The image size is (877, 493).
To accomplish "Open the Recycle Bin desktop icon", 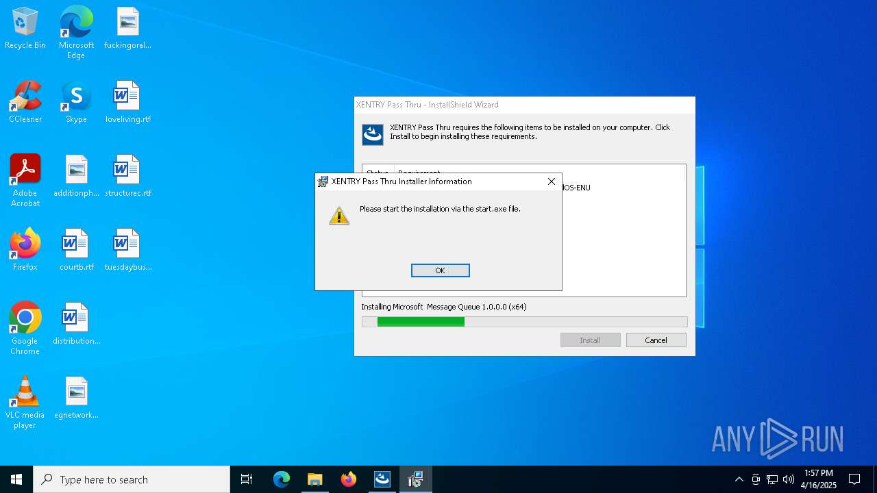I will [25, 29].
